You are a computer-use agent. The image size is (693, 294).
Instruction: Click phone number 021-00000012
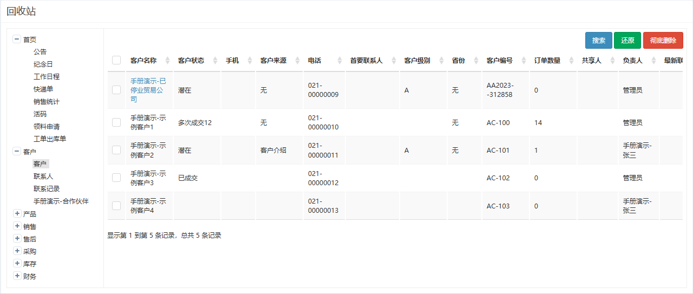pos(323,178)
